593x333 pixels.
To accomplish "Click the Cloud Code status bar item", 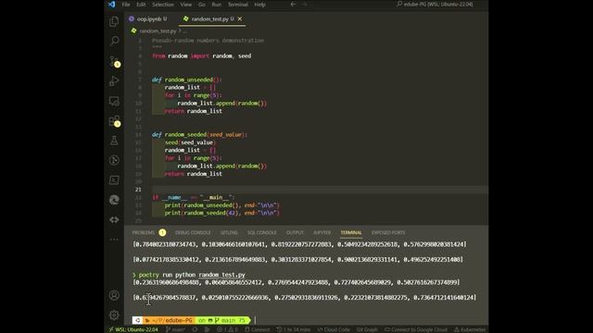I will (x=334, y=329).
